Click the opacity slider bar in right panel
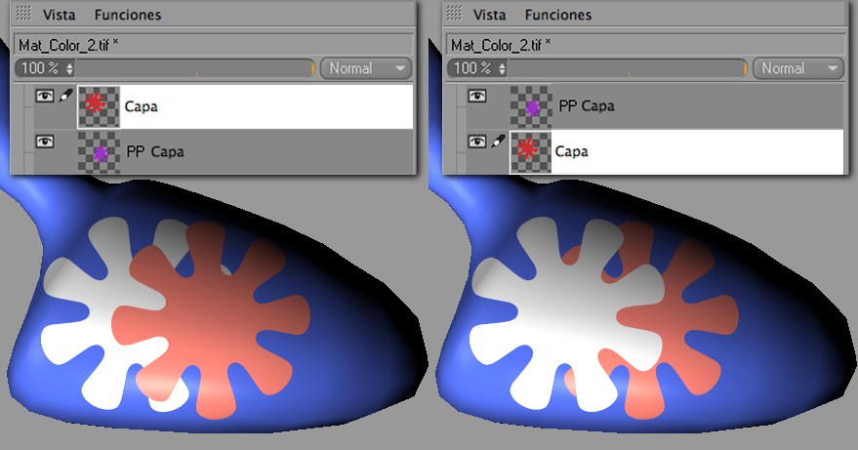Screen dimensions: 858x450 [630, 68]
